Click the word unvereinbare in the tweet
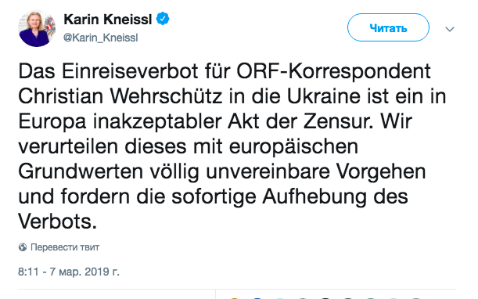Viewport: 478px width, 299px height. [x=268, y=171]
